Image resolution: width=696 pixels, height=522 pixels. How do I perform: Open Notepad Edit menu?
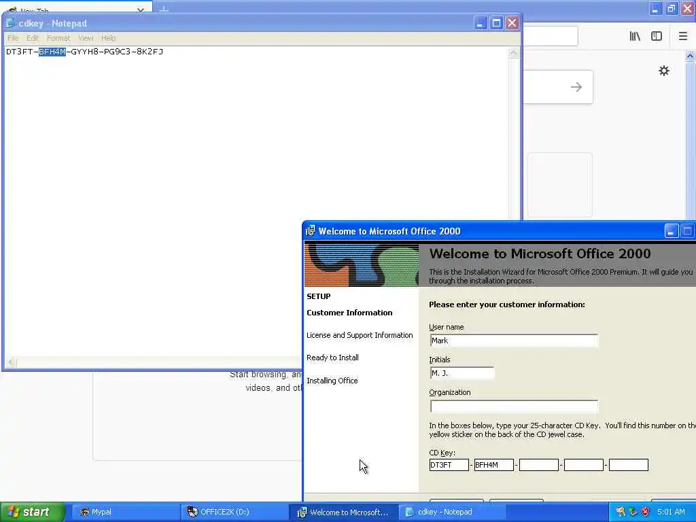[33, 38]
